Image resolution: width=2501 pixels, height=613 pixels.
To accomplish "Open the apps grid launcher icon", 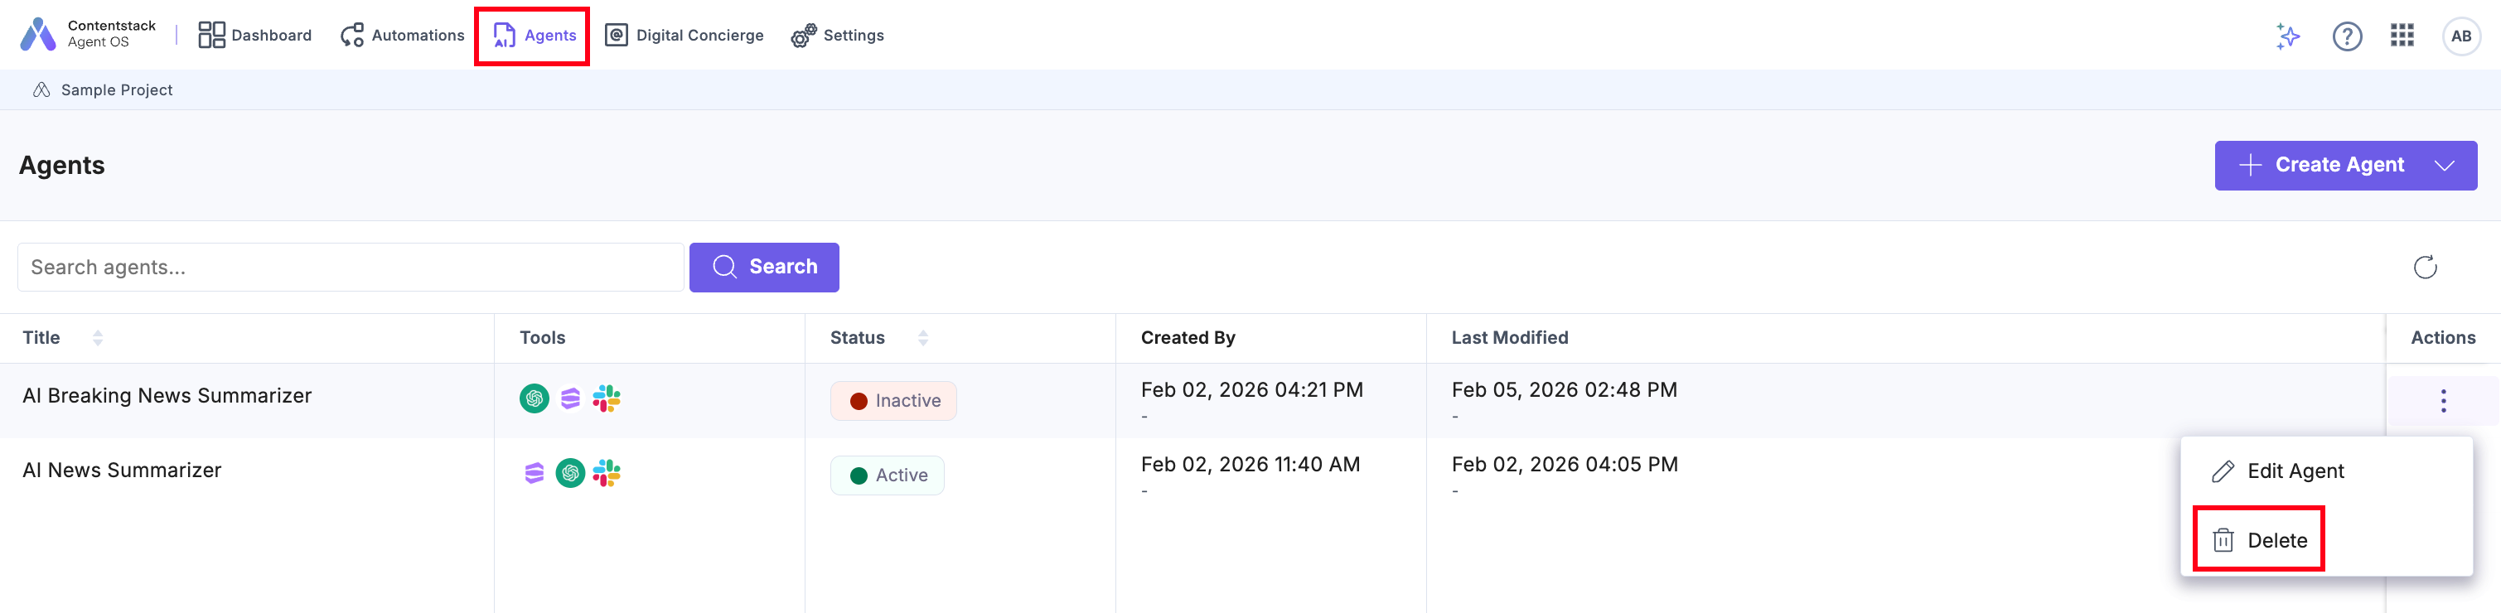I will [x=2402, y=36].
